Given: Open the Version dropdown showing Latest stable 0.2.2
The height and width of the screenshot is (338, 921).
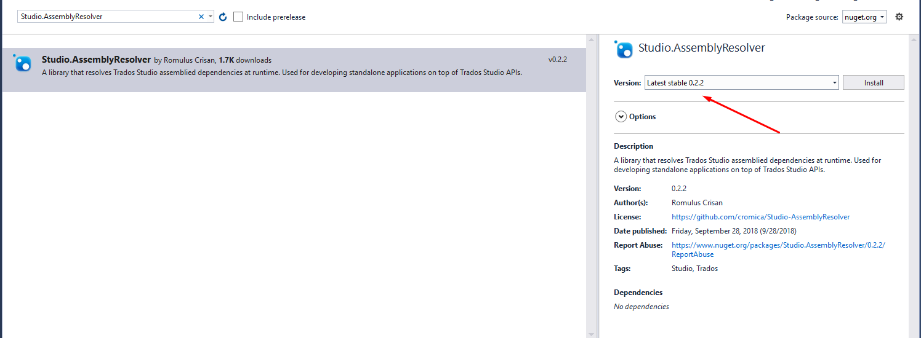Looking at the screenshot, I should pos(741,82).
